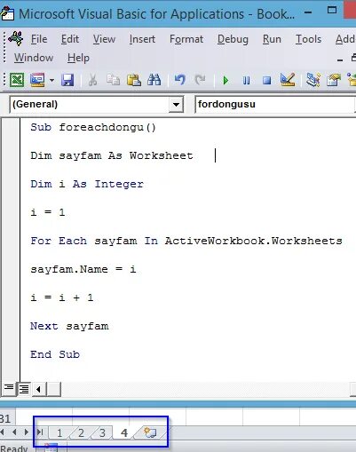Save the workbook with the floppy disk icon
The image size is (356, 452).
(67, 80)
